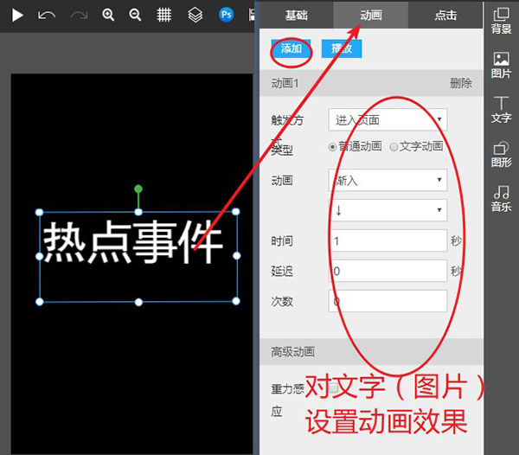The height and width of the screenshot is (455, 519).
Task: Toggle the grid overlay icon
Action: pyautogui.click(x=163, y=15)
